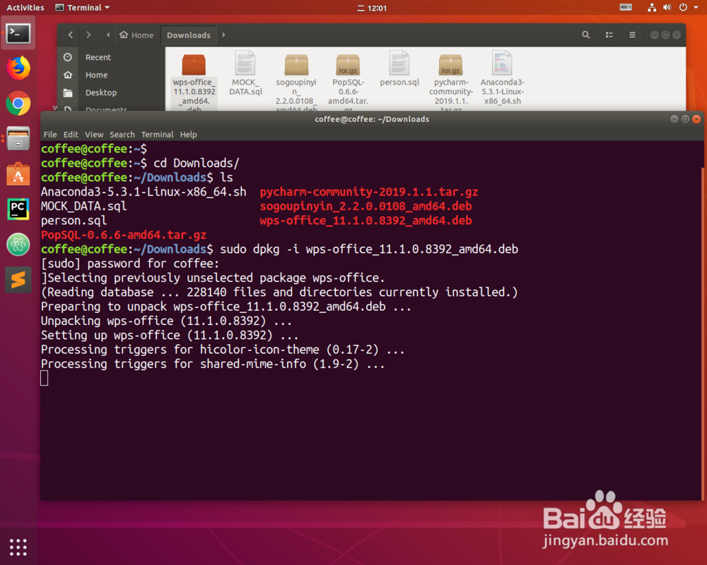
Task: Launch PyCharm from the dock
Action: click(x=18, y=209)
